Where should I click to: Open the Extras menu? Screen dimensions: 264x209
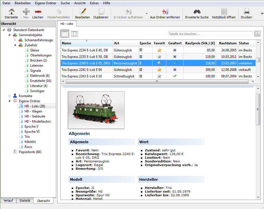[x=94, y=3]
